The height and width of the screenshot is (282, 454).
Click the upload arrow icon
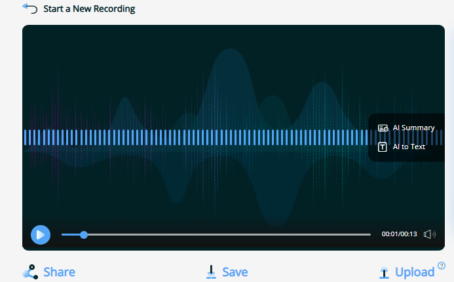(384, 272)
